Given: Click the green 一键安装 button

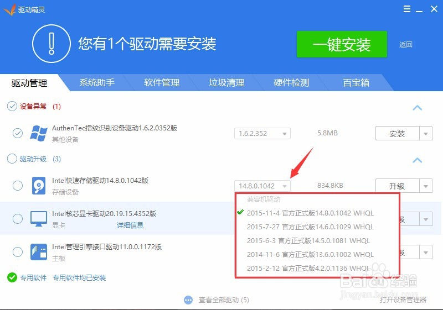Looking at the screenshot, I should (x=342, y=44).
